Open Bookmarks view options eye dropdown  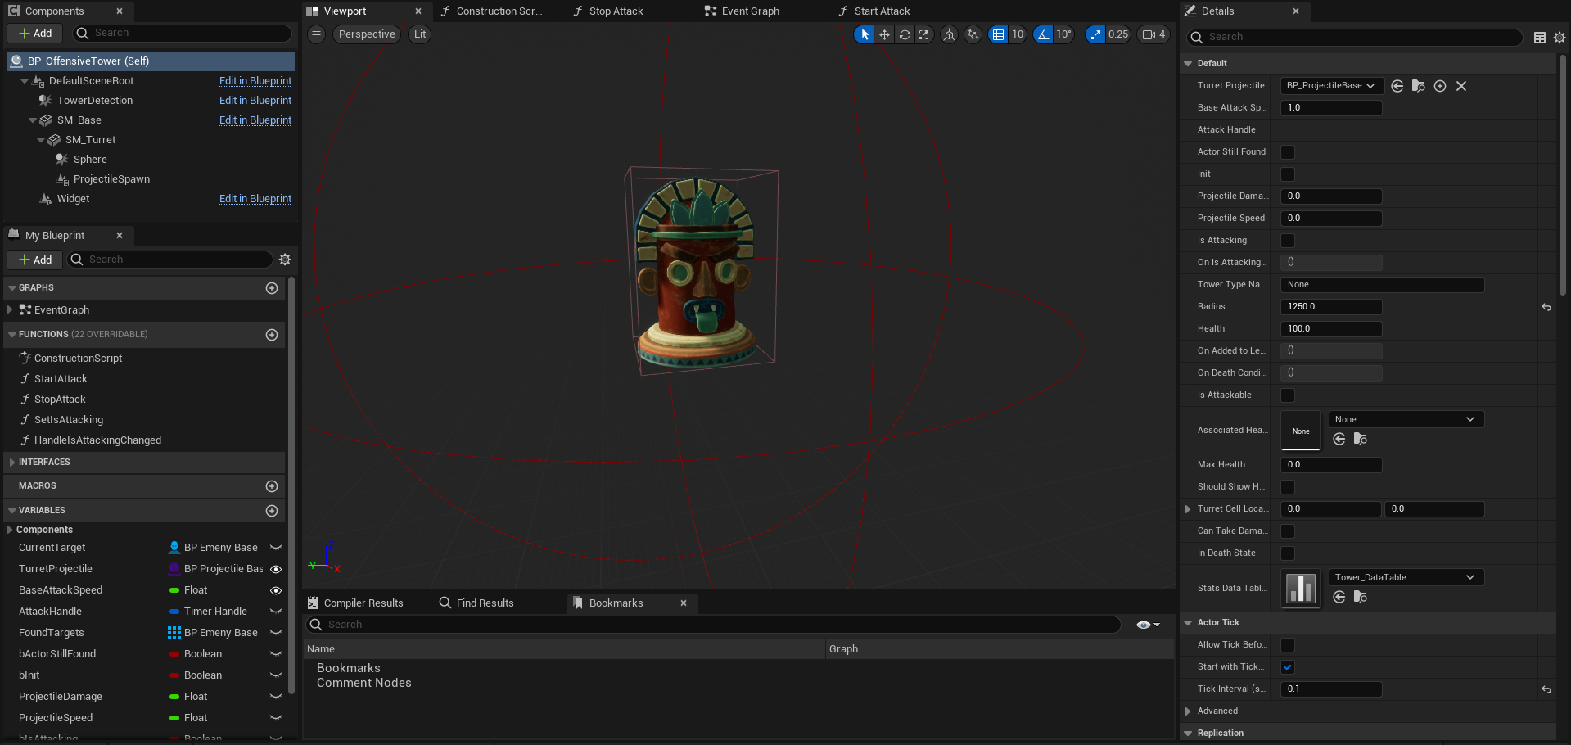(x=1148, y=625)
